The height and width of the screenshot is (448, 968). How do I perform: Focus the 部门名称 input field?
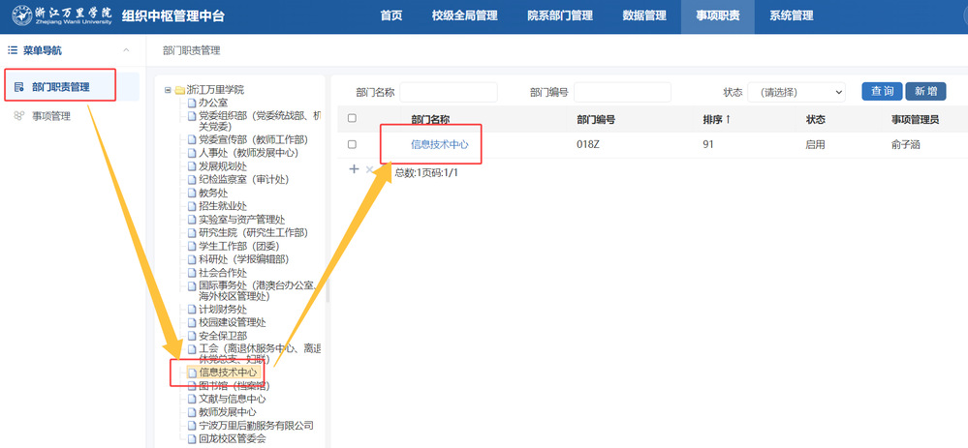(449, 93)
